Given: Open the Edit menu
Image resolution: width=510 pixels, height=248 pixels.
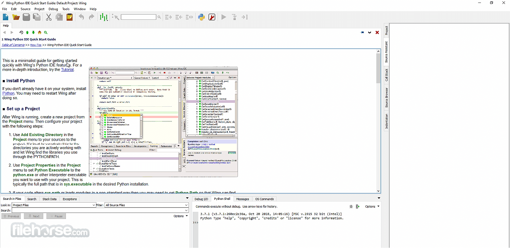Looking at the screenshot, I should click(14, 9).
